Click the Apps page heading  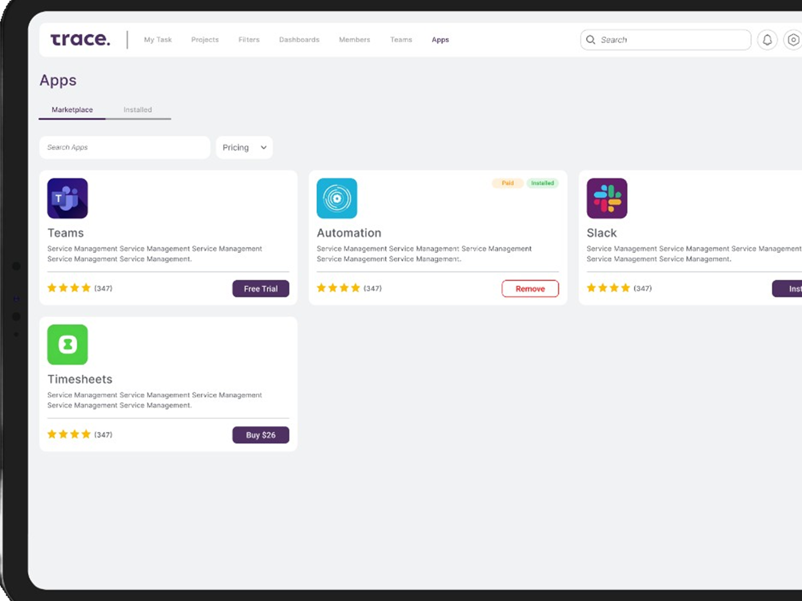(x=58, y=81)
